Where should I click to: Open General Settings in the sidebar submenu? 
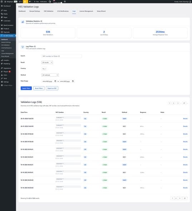(x=6, y=42)
